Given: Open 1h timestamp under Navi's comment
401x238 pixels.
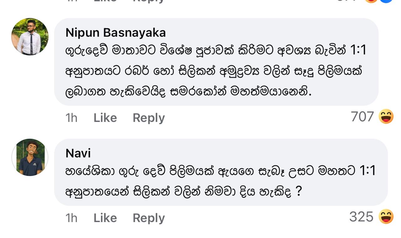Looking at the screenshot, I should pos(71,218).
